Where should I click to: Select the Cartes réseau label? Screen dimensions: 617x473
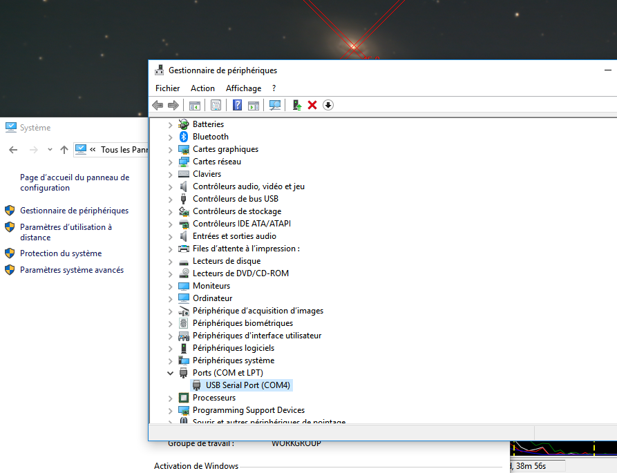pos(217,162)
